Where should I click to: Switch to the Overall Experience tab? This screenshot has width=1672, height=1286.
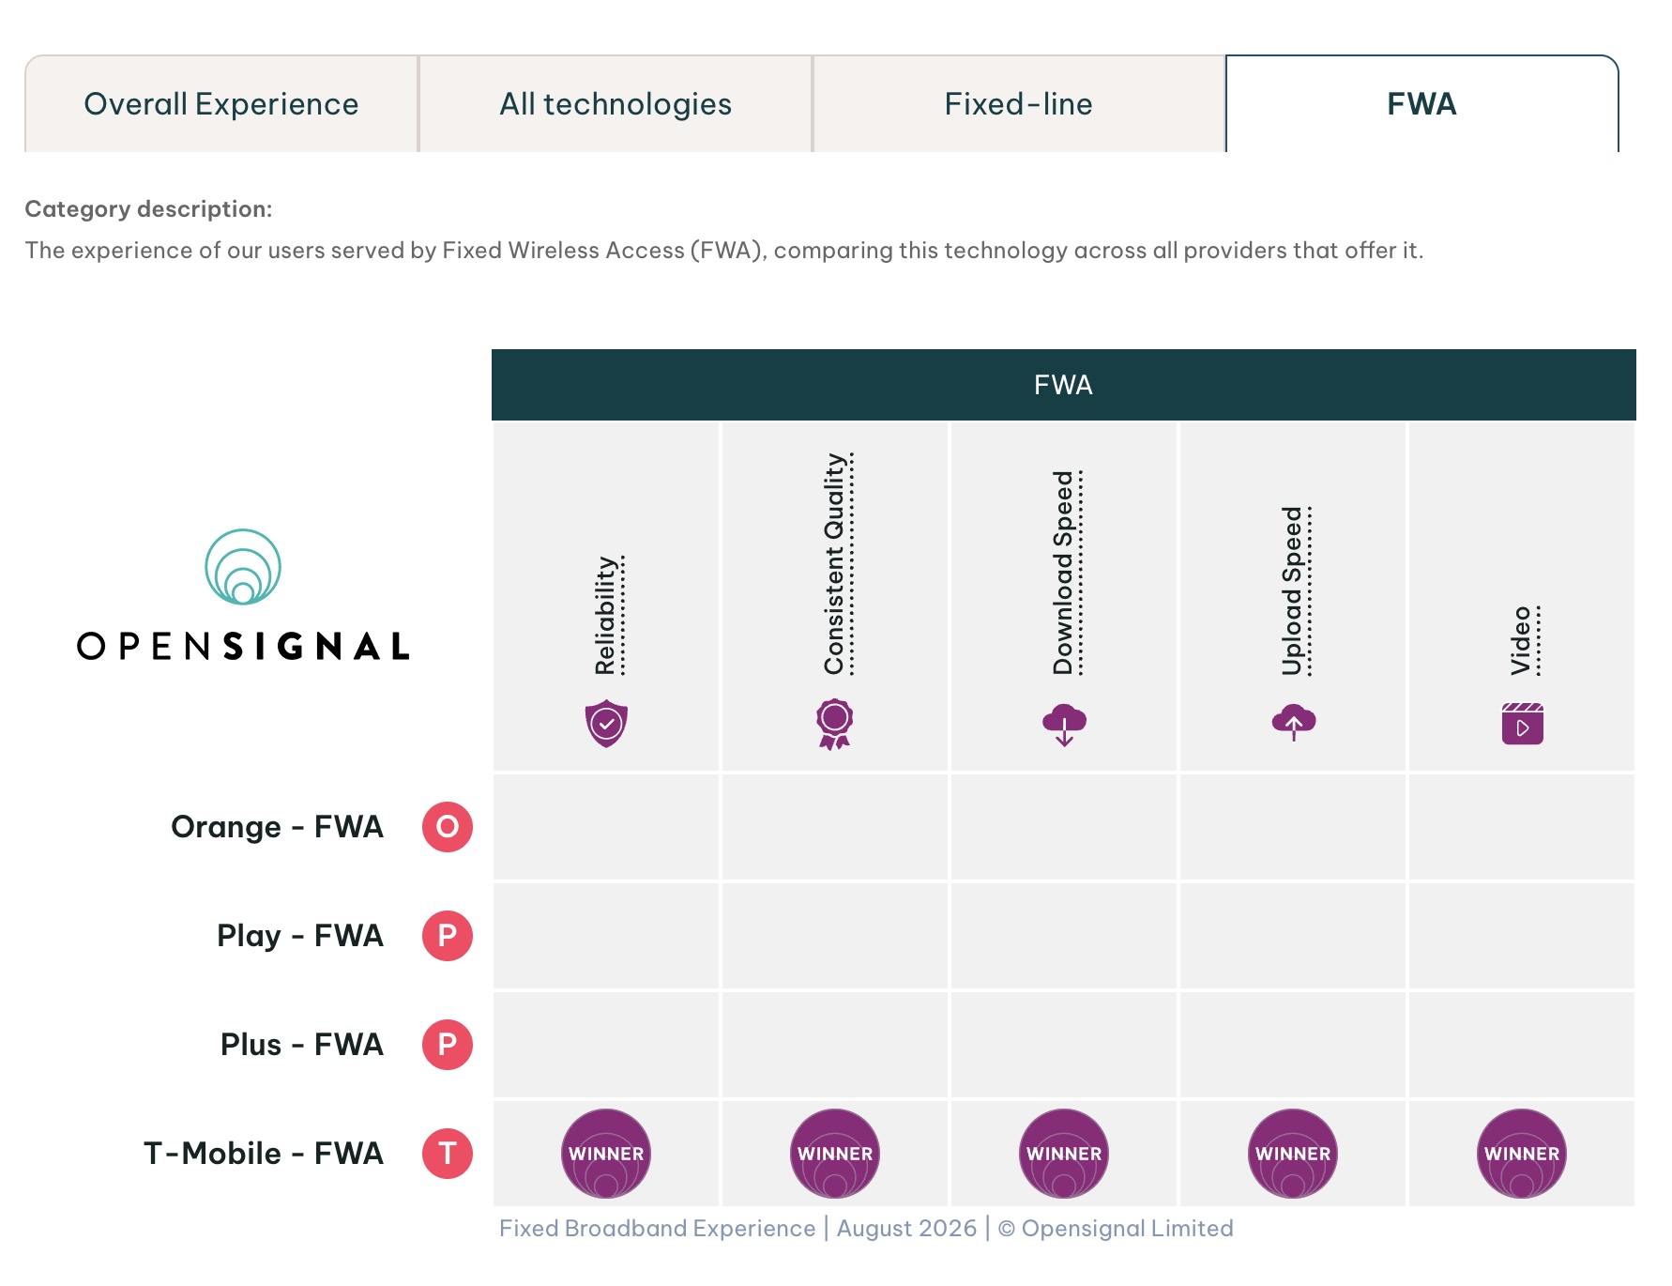pyautogui.click(x=221, y=104)
